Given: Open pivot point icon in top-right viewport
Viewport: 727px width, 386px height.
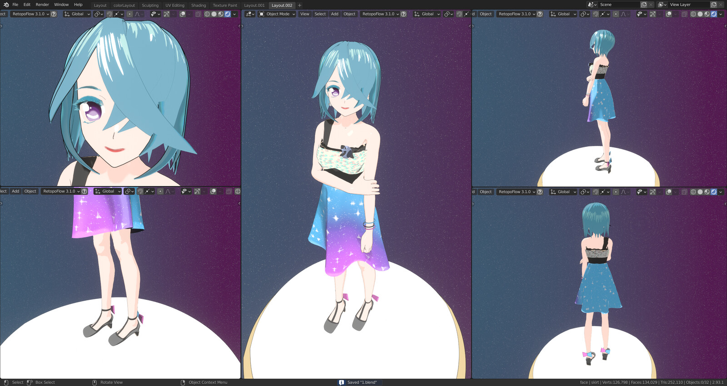Looking at the screenshot, I should click(584, 14).
